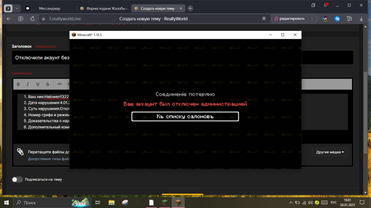Open the Minecraft grass block taskbar icon
This screenshot has height=208, width=371.
click(165, 202)
